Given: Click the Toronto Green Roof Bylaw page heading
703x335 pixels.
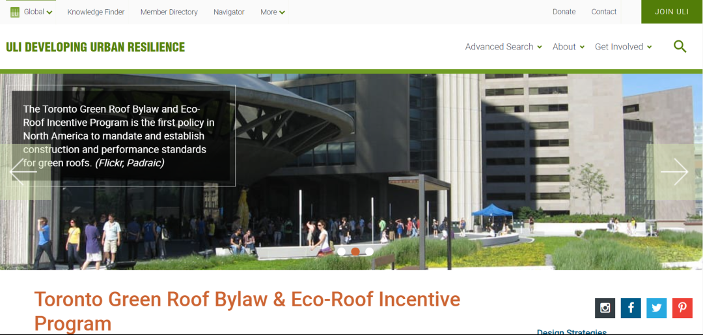Looking at the screenshot, I should 247,311.
